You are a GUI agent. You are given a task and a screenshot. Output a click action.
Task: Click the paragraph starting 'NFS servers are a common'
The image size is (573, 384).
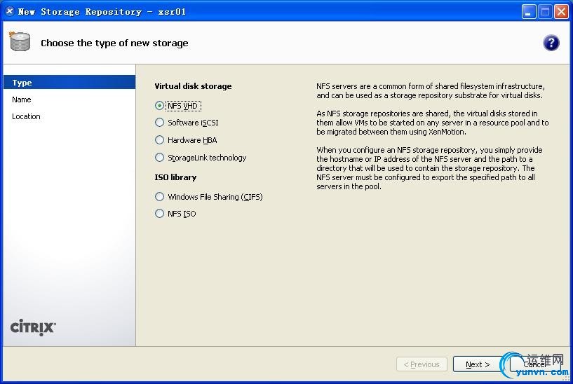[x=431, y=91]
